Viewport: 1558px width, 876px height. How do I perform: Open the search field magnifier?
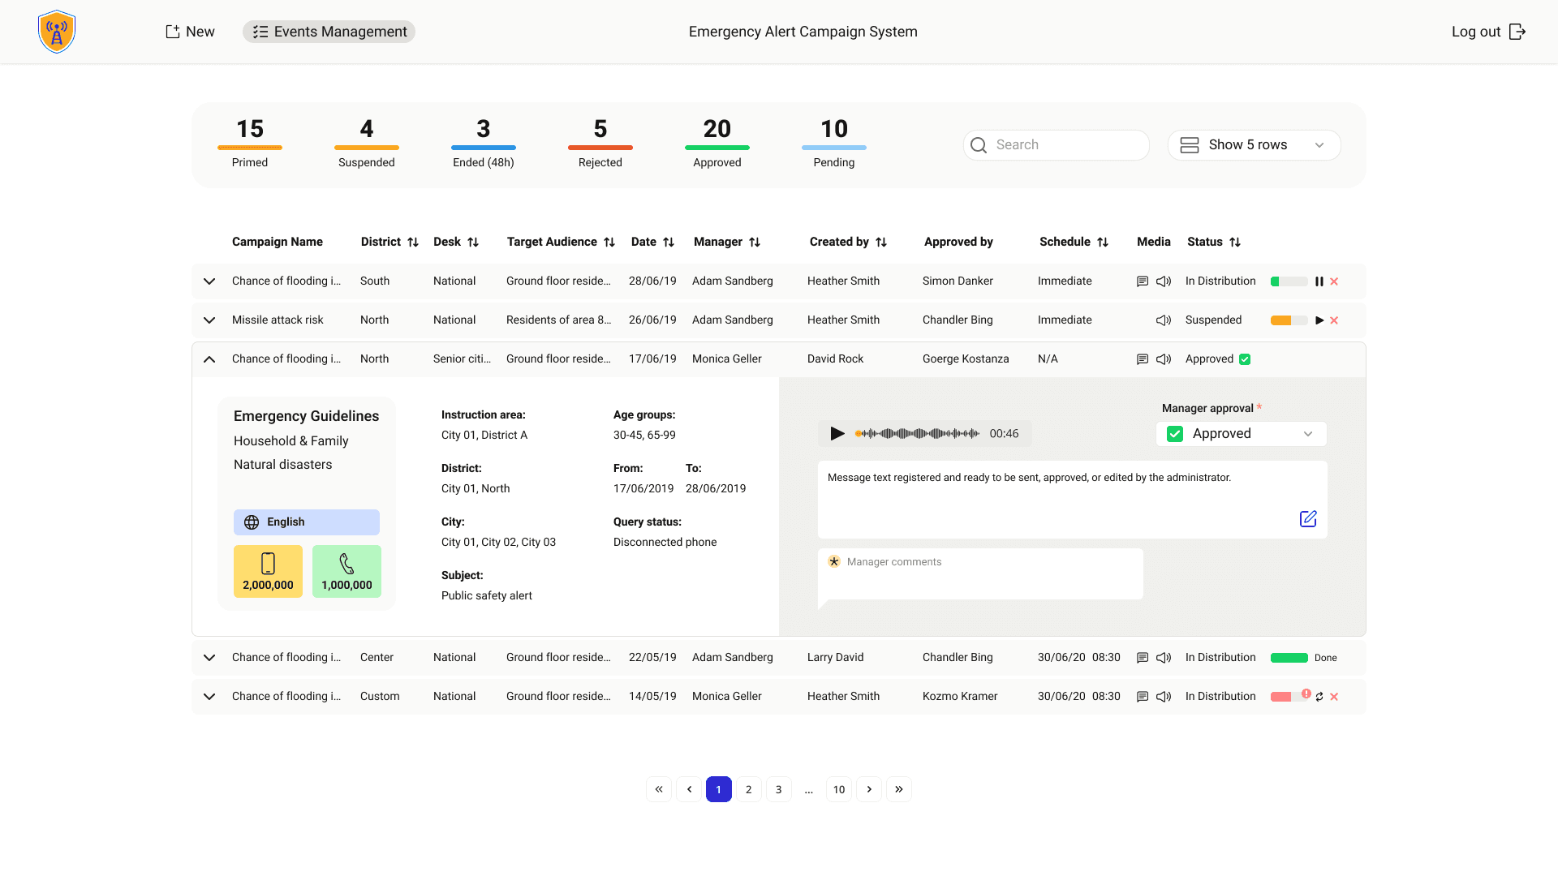click(x=979, y=145)
